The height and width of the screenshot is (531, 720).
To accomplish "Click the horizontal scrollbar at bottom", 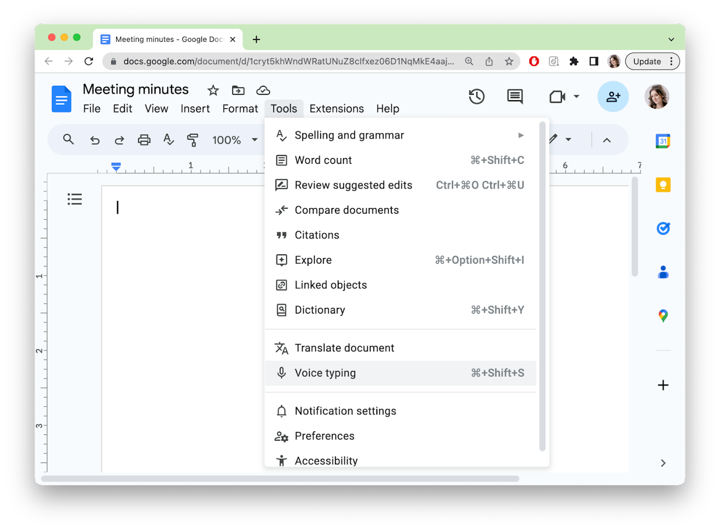I will point(280,478).
